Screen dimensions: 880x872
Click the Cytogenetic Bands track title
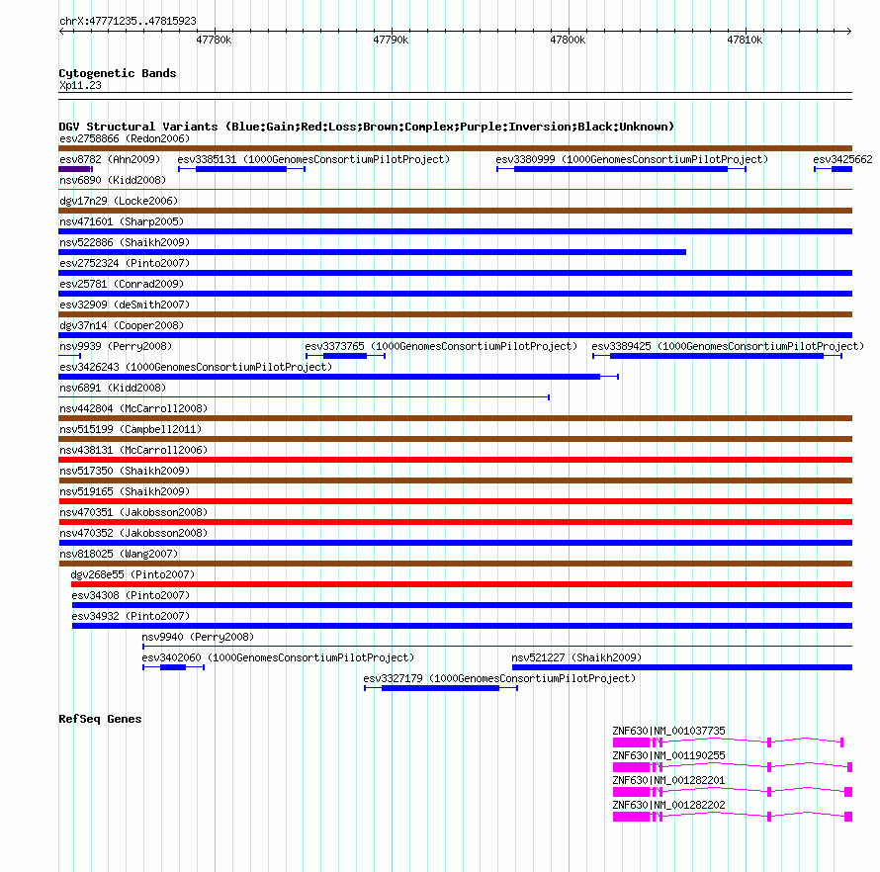118,73
